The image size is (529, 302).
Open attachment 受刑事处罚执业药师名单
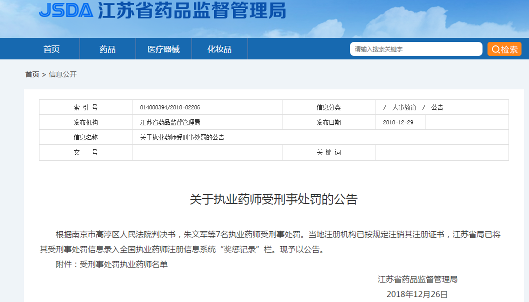click(123, 264)
